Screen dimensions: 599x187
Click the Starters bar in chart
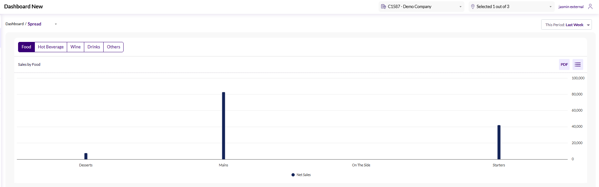[499, 142]
